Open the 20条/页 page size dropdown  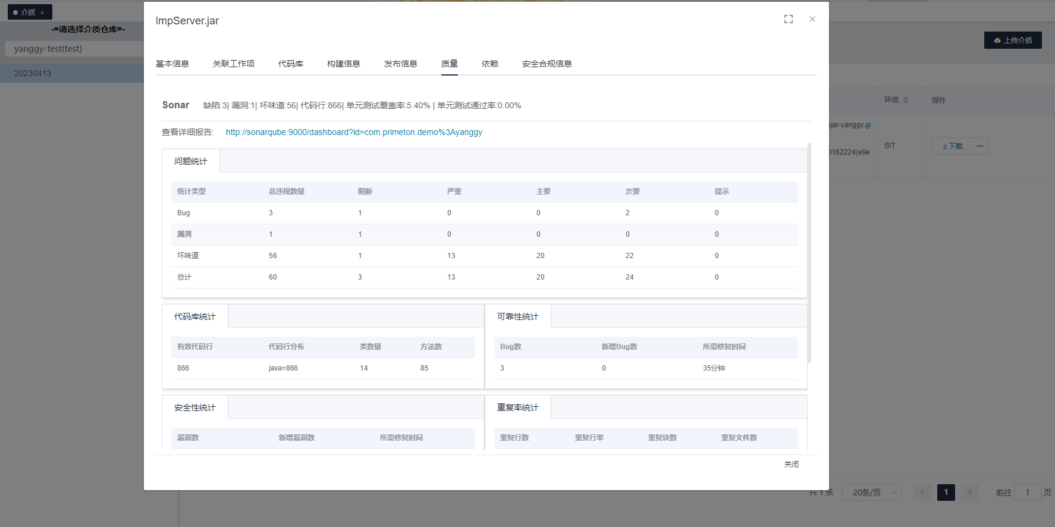tap(871, 493)
